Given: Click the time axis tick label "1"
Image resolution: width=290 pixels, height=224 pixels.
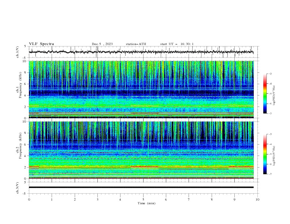Looking at the screenshot, I should click(x=52, y=199).
